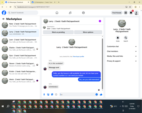The width and height of the screenshot is (142, 113).
Task: Open Chrome three-dot menu
Action: point(139,7)
